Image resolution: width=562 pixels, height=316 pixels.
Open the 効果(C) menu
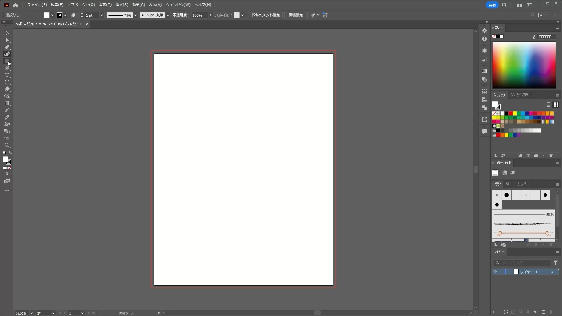coord(138,5)
